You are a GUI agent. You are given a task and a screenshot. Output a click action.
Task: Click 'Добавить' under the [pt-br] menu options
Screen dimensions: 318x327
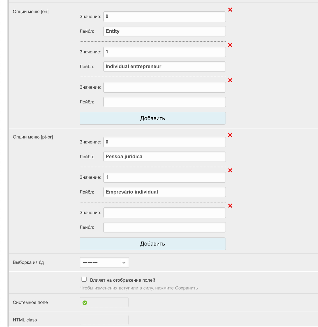click(x=153, y=244)
